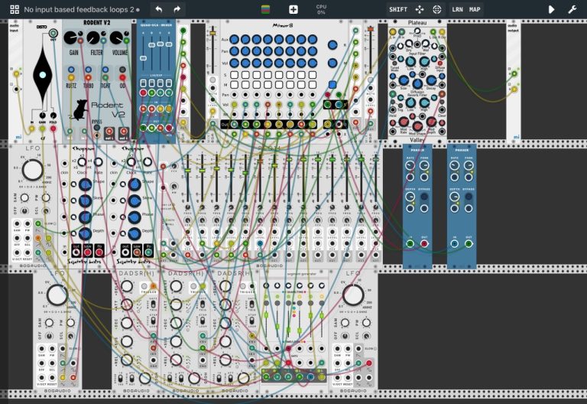Solo channel one on Mixer8

click(235, 75)
